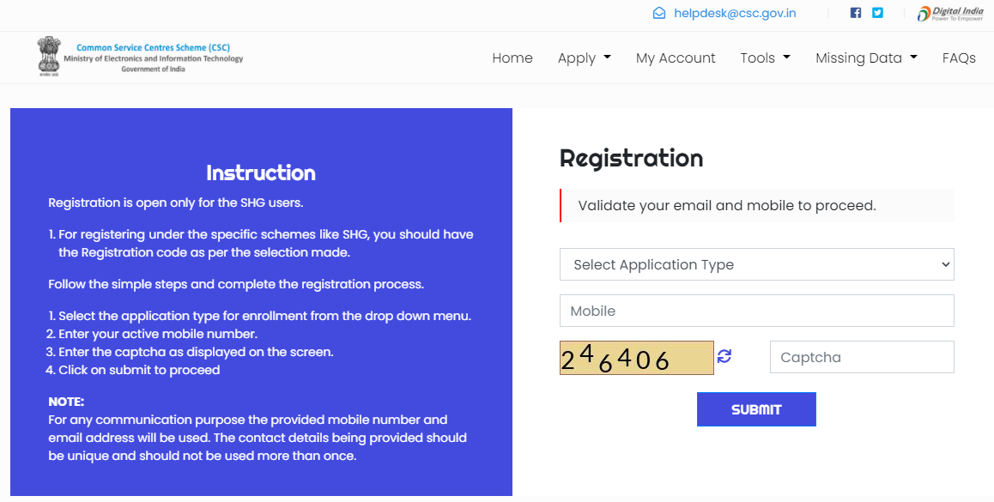Screen dimensions: 994x502
Task: Focus the Mobile number field
Action: (x=756, y=311)
